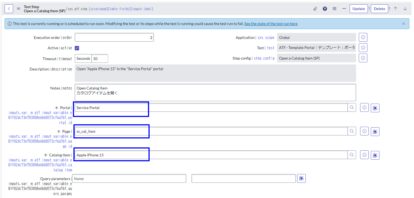Open the reference lookup magnifier for Page
Image resolution: width=414 pixels, height=198 pixels.
pyautogui.click(x=352, y=131)
